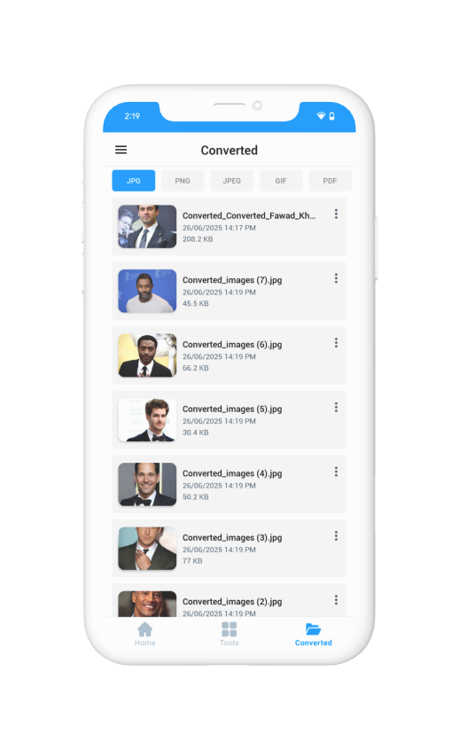Tap the Converted_images (3).jpg file name
The width and height of the screenshot is (459, 749).
point(232,537)
